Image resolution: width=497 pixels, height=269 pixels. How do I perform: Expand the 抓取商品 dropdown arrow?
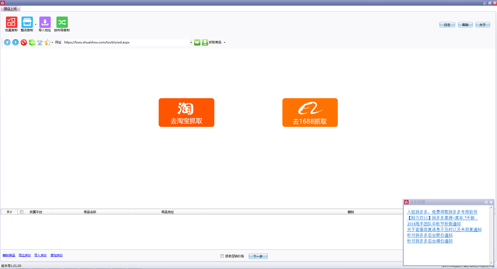(x=224, y=42)
